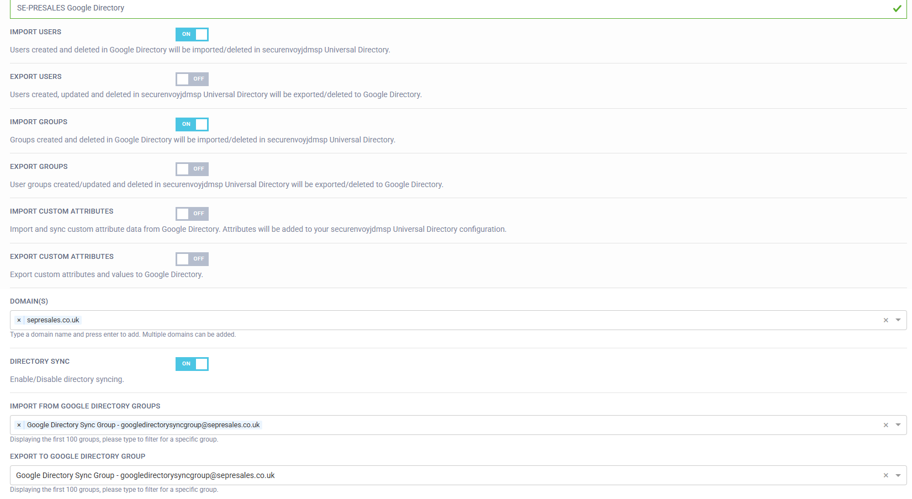The width and height of the screenshot is (912, 499).
Task: Turn on Import Custom Attributes
Action: coord(192,214)
